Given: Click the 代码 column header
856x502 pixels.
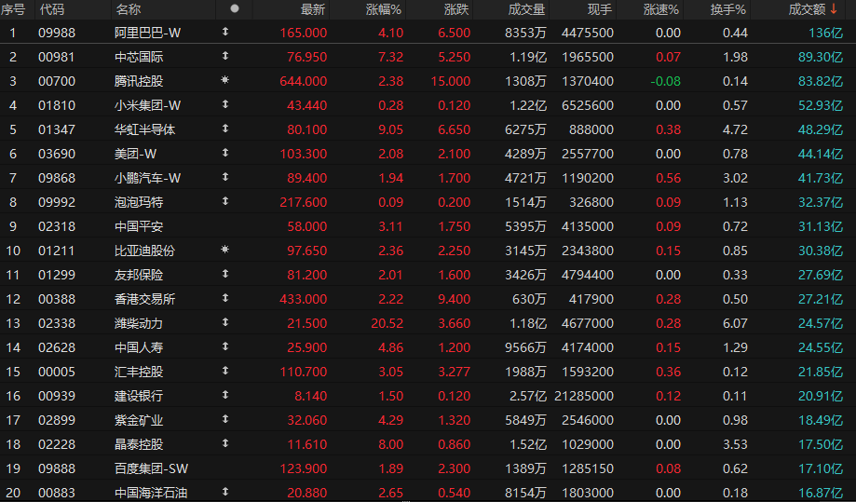Looking at the screenshot, I should click(x=52, y=9).
